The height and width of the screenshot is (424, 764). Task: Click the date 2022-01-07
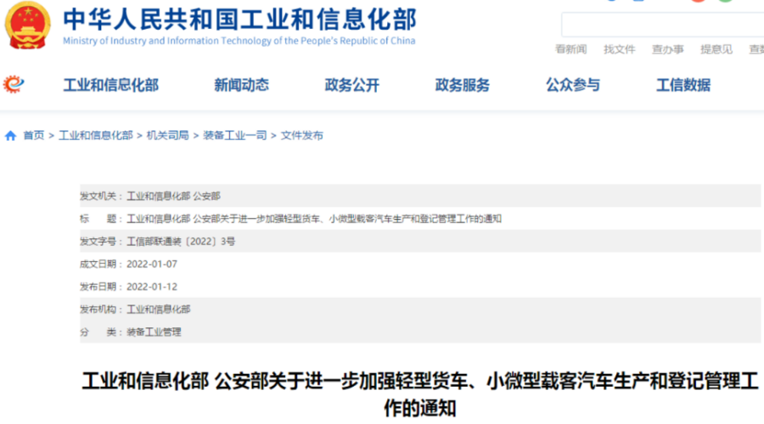[x=152, y=264]
